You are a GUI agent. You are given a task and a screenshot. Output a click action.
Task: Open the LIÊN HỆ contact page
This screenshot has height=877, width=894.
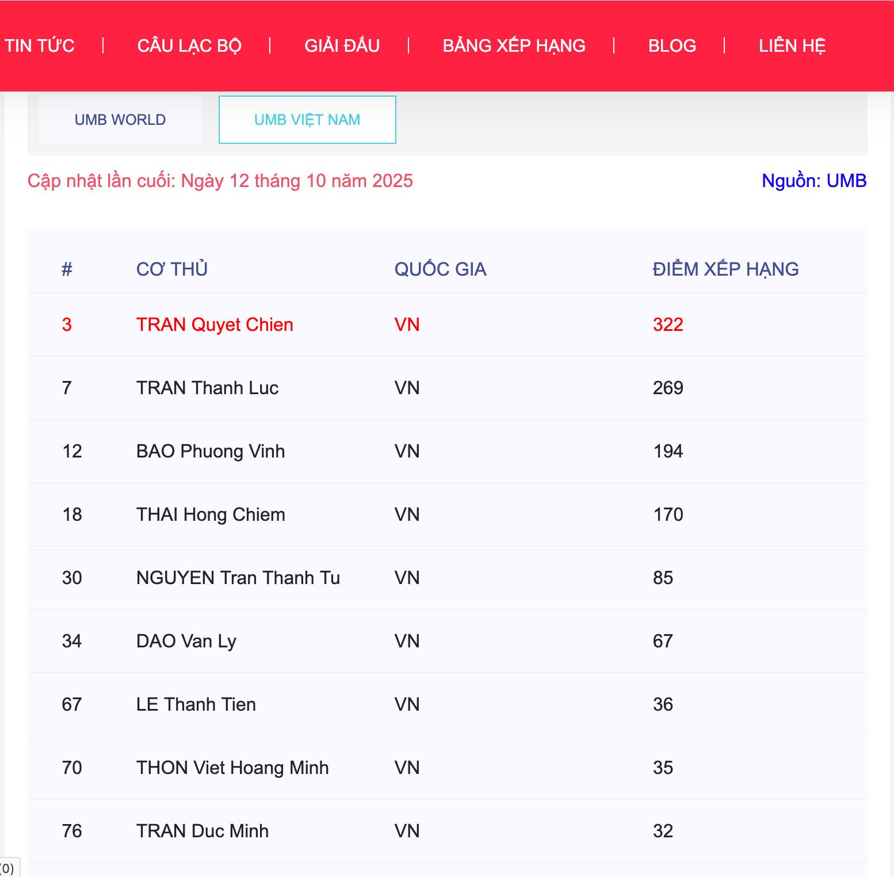792,45
